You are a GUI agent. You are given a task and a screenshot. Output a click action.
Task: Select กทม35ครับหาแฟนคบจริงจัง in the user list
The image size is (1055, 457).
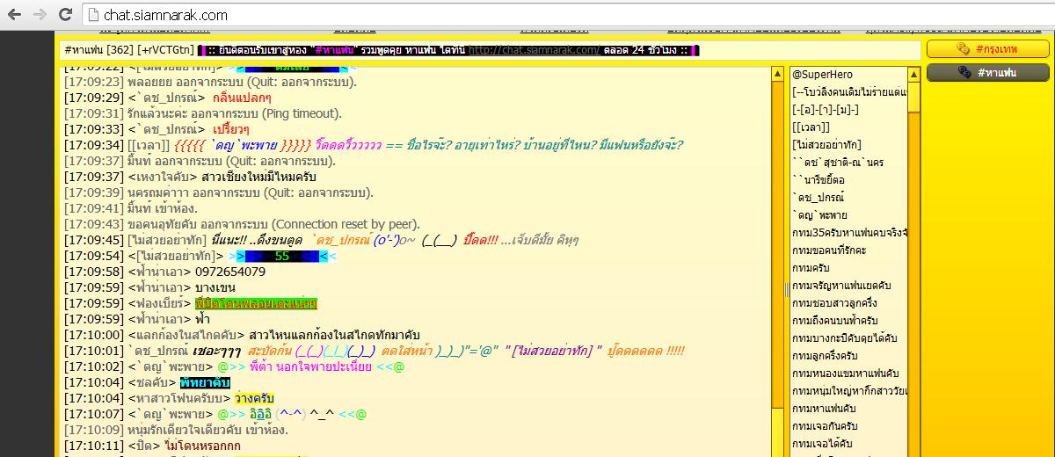point(849,233)
